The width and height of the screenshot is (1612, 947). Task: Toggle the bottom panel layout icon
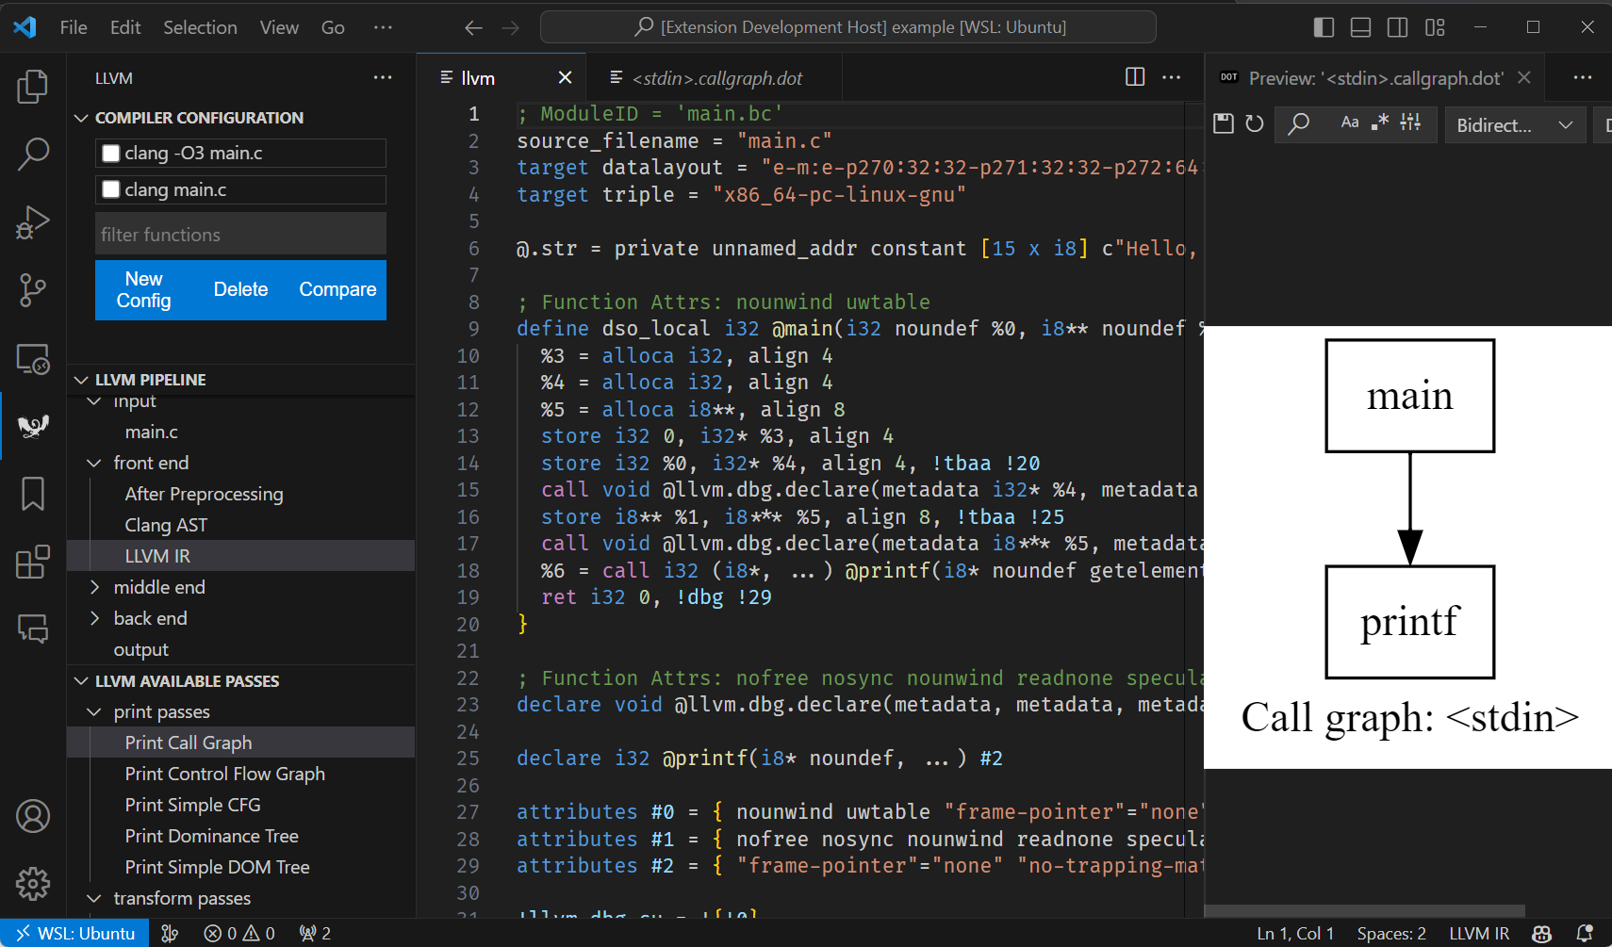(1360, 27)
